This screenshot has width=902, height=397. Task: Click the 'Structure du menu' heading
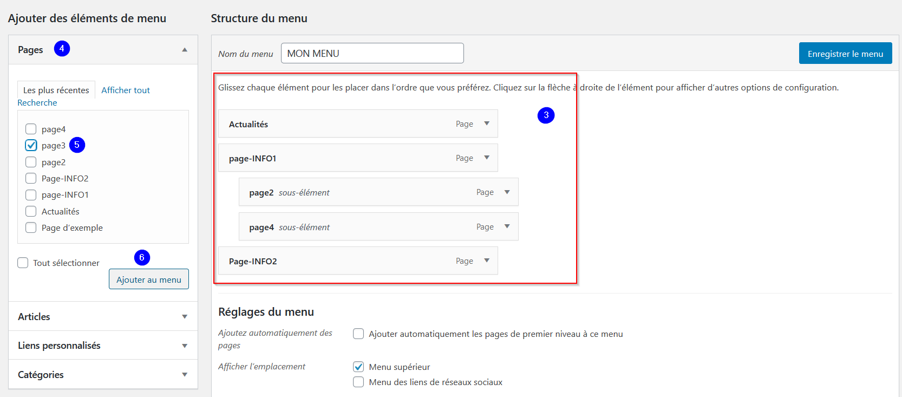(259, 18)
